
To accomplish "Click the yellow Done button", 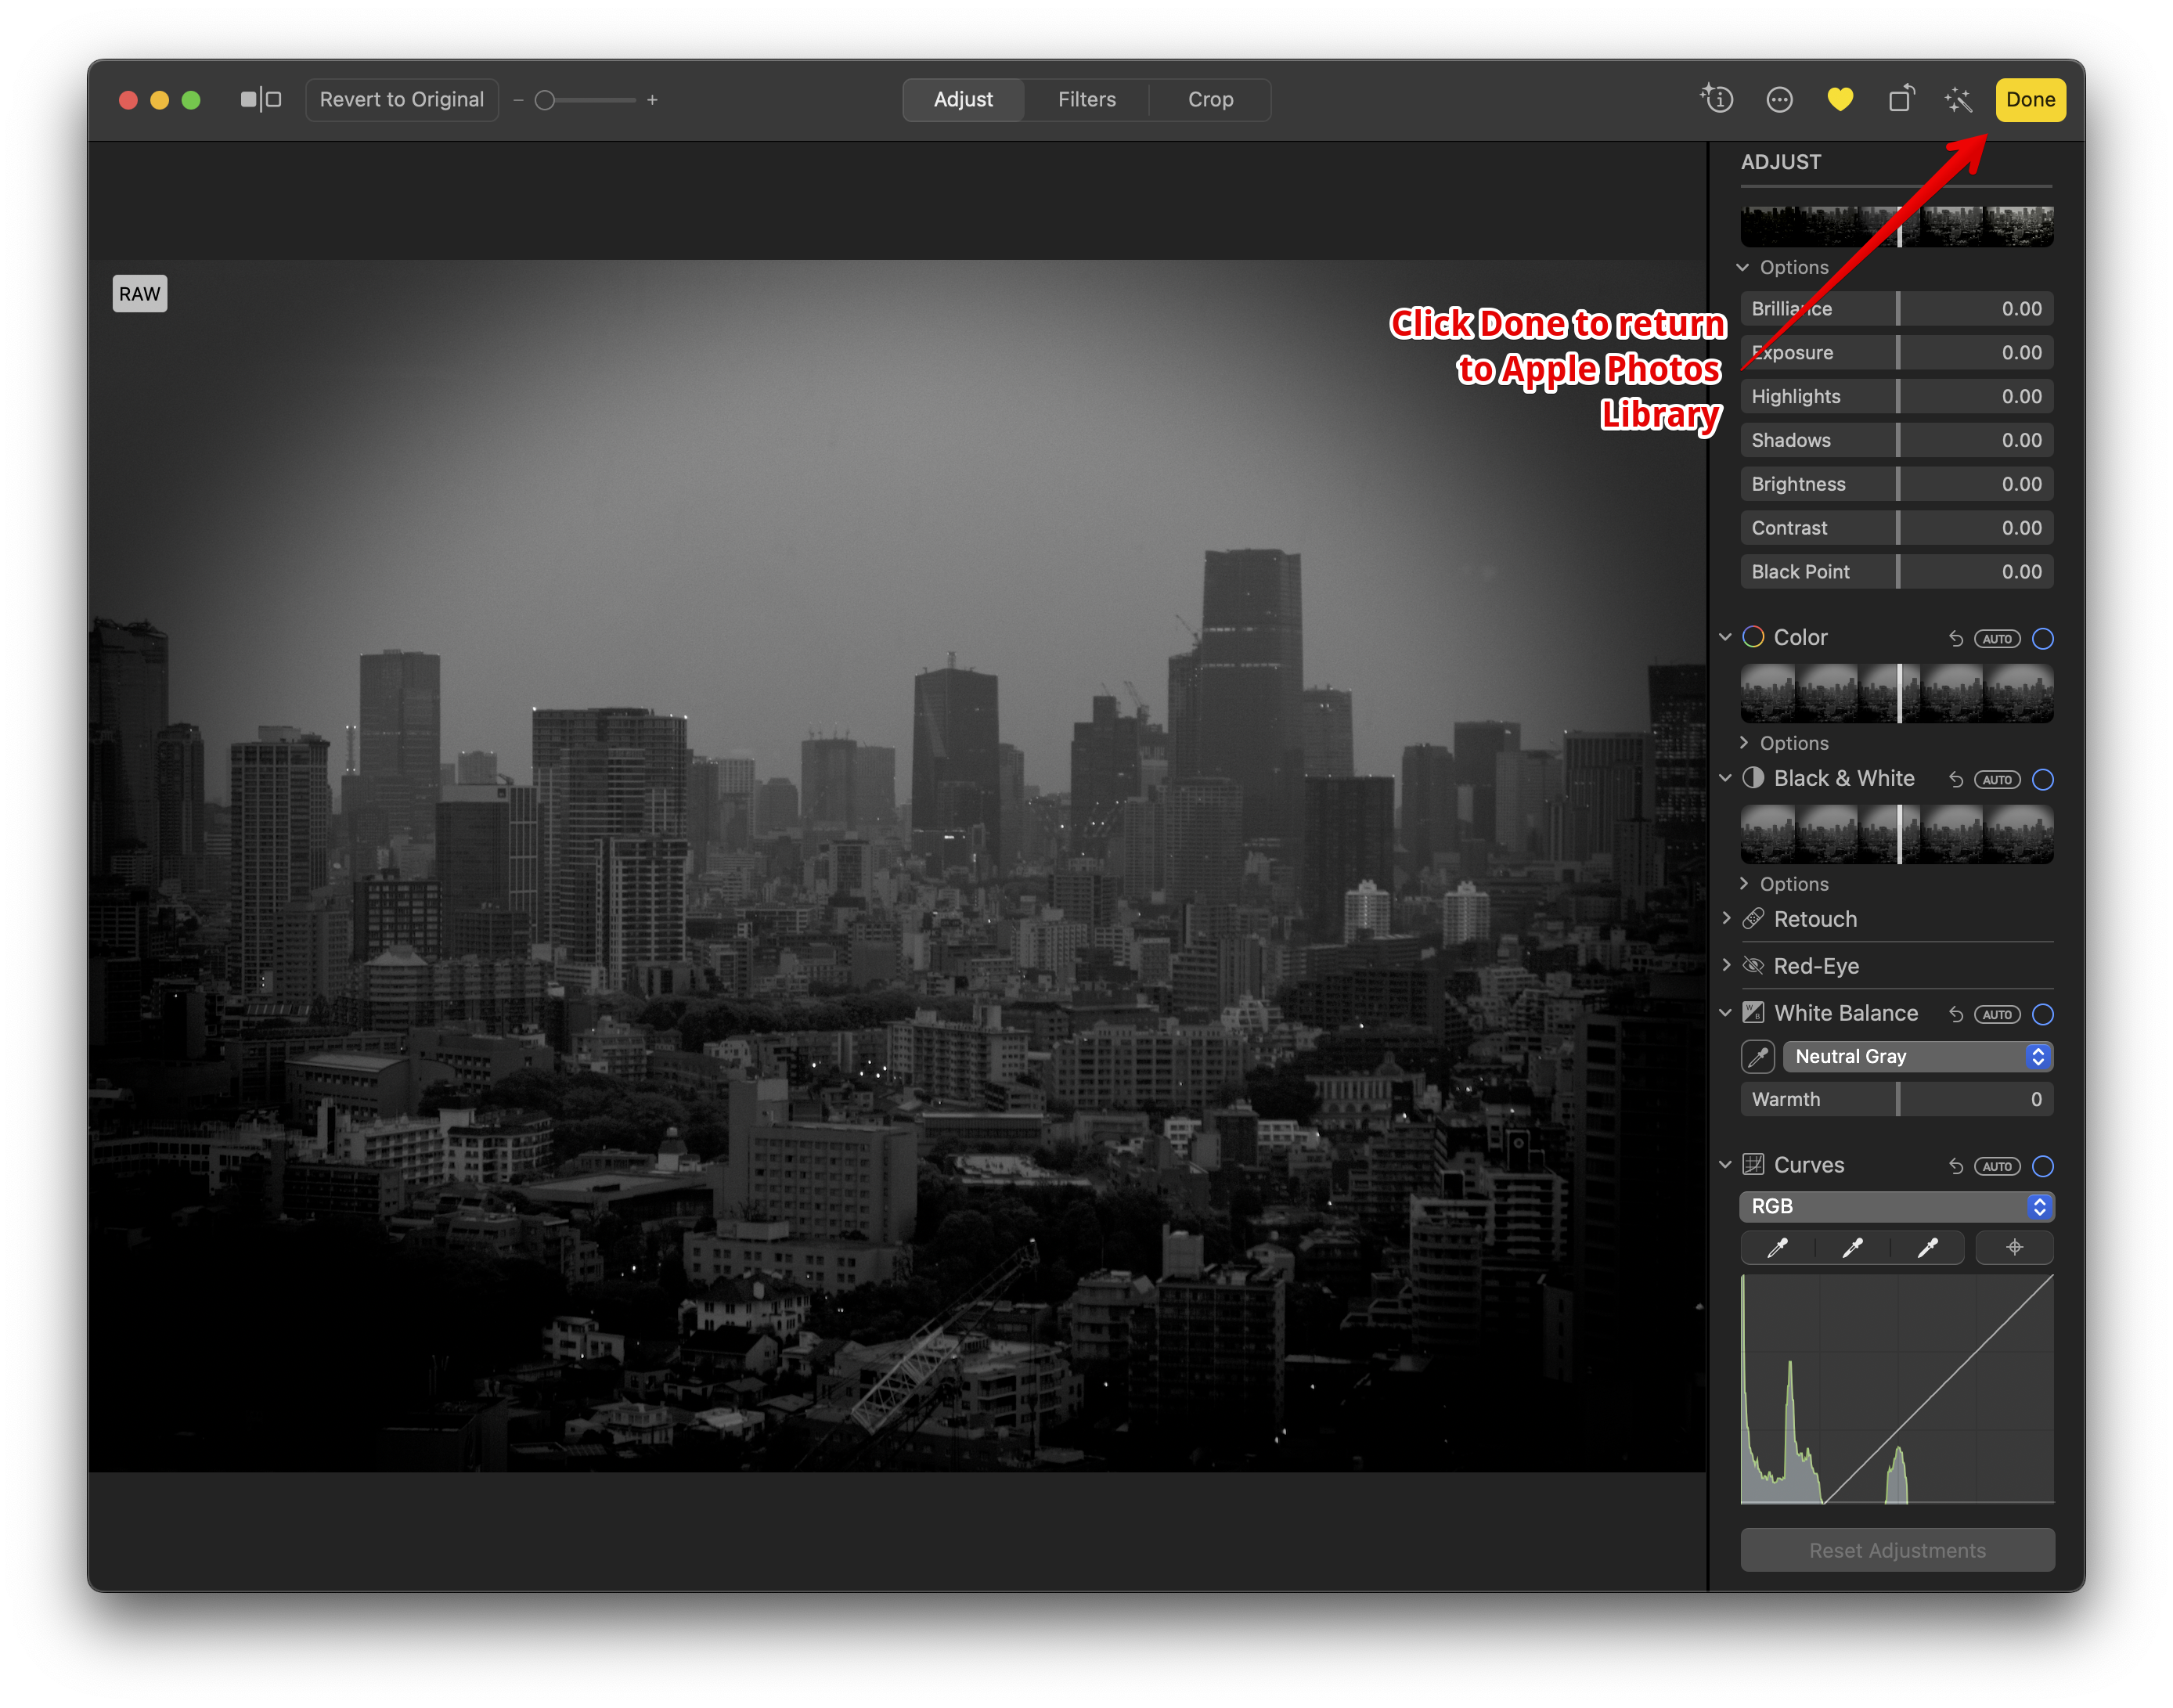I will click(2030, 100).
